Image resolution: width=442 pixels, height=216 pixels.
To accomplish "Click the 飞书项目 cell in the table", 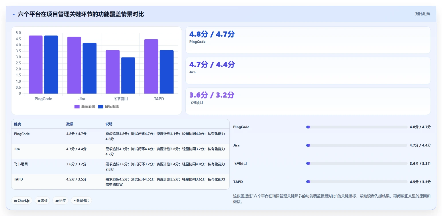I will (21, 164).
